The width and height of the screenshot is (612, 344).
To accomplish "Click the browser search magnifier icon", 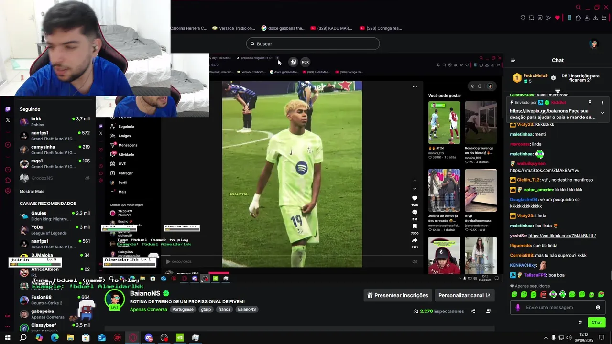I will coord(578,7).
